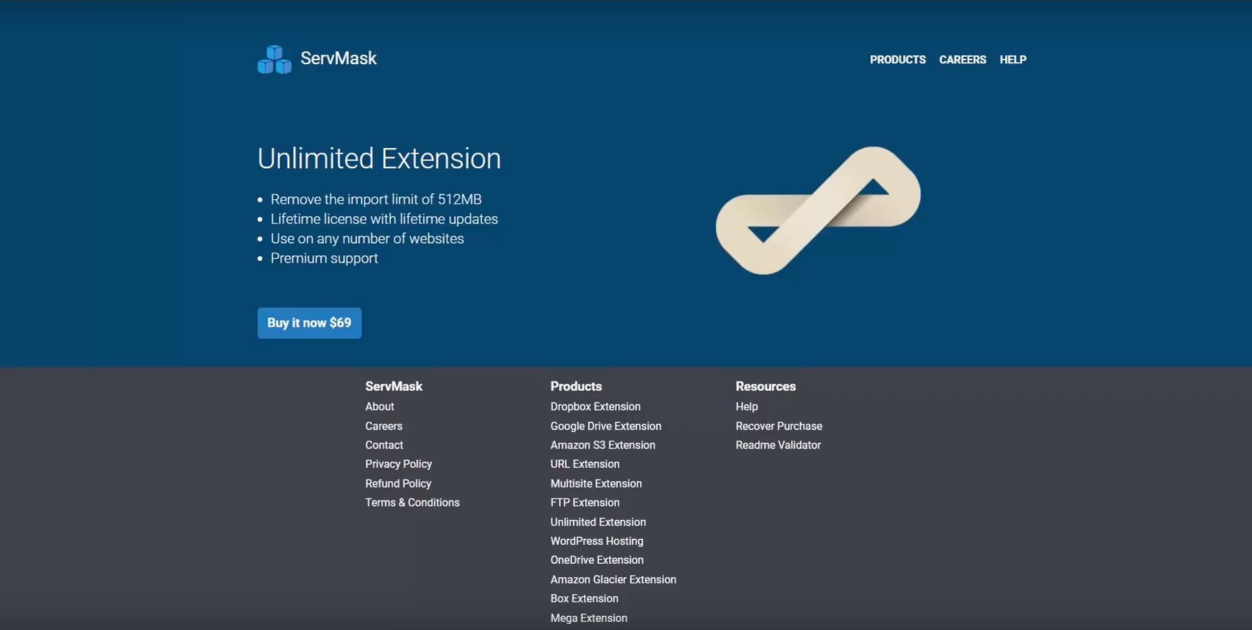Click 'Remove the import limit of 512MB' text

tap(376, 199)
